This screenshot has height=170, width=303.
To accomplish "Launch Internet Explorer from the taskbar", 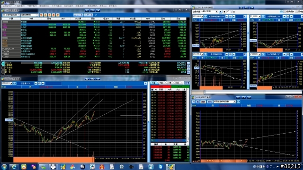I will click(x=14, y=167).
